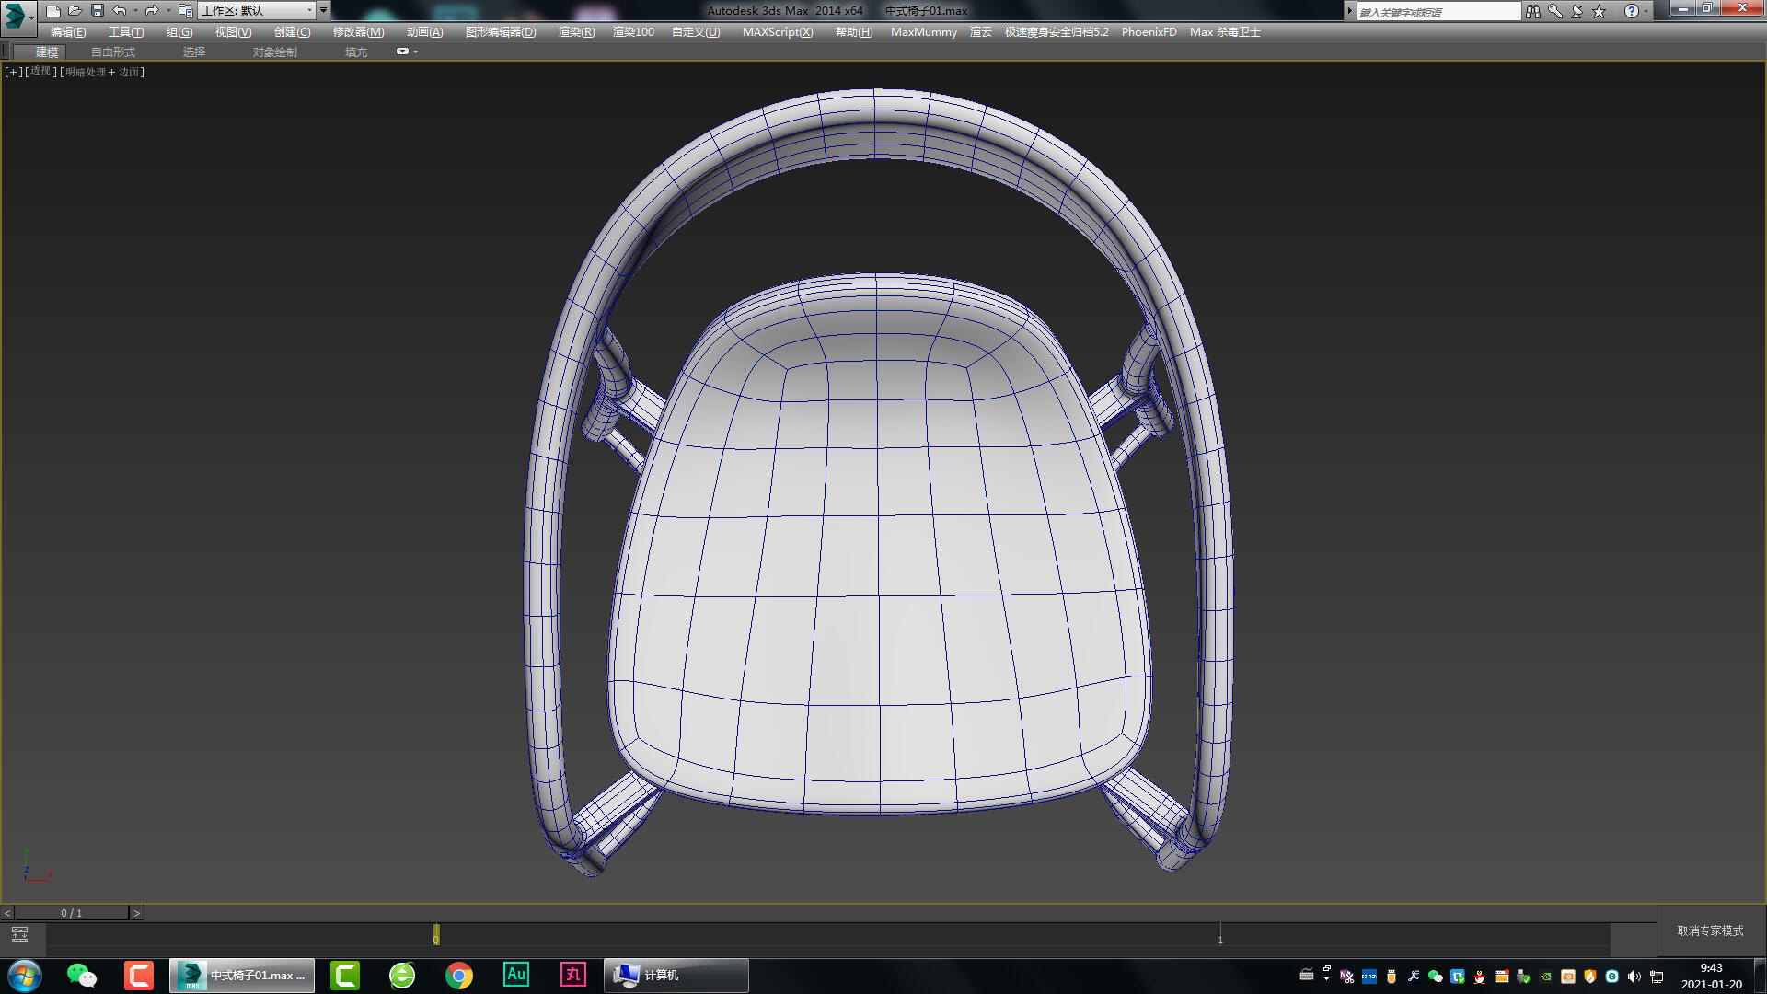This screenshot has width=1767, height=994.
Task: Open the 修改器(M) menu
Action: click(358, 31)
